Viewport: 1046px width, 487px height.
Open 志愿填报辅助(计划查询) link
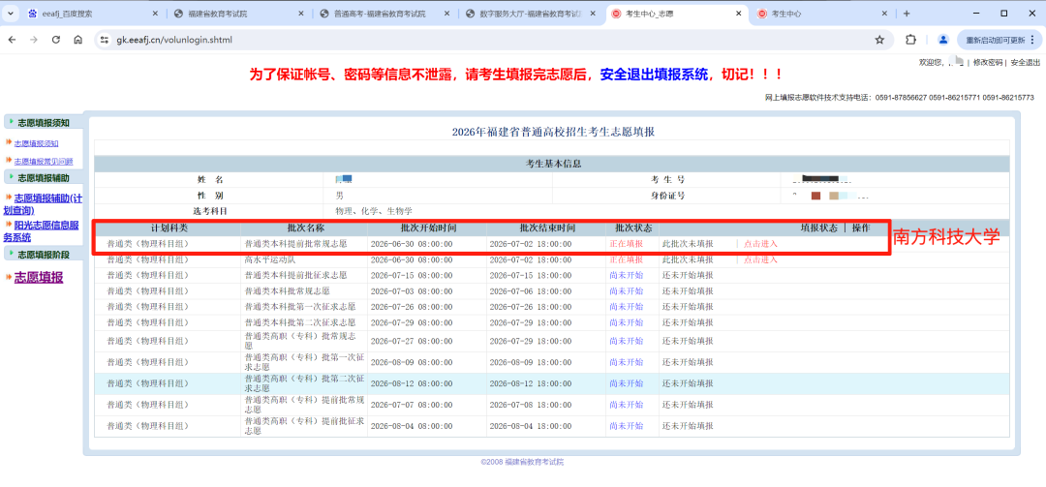pyautogui.click(x=44, y=203)
